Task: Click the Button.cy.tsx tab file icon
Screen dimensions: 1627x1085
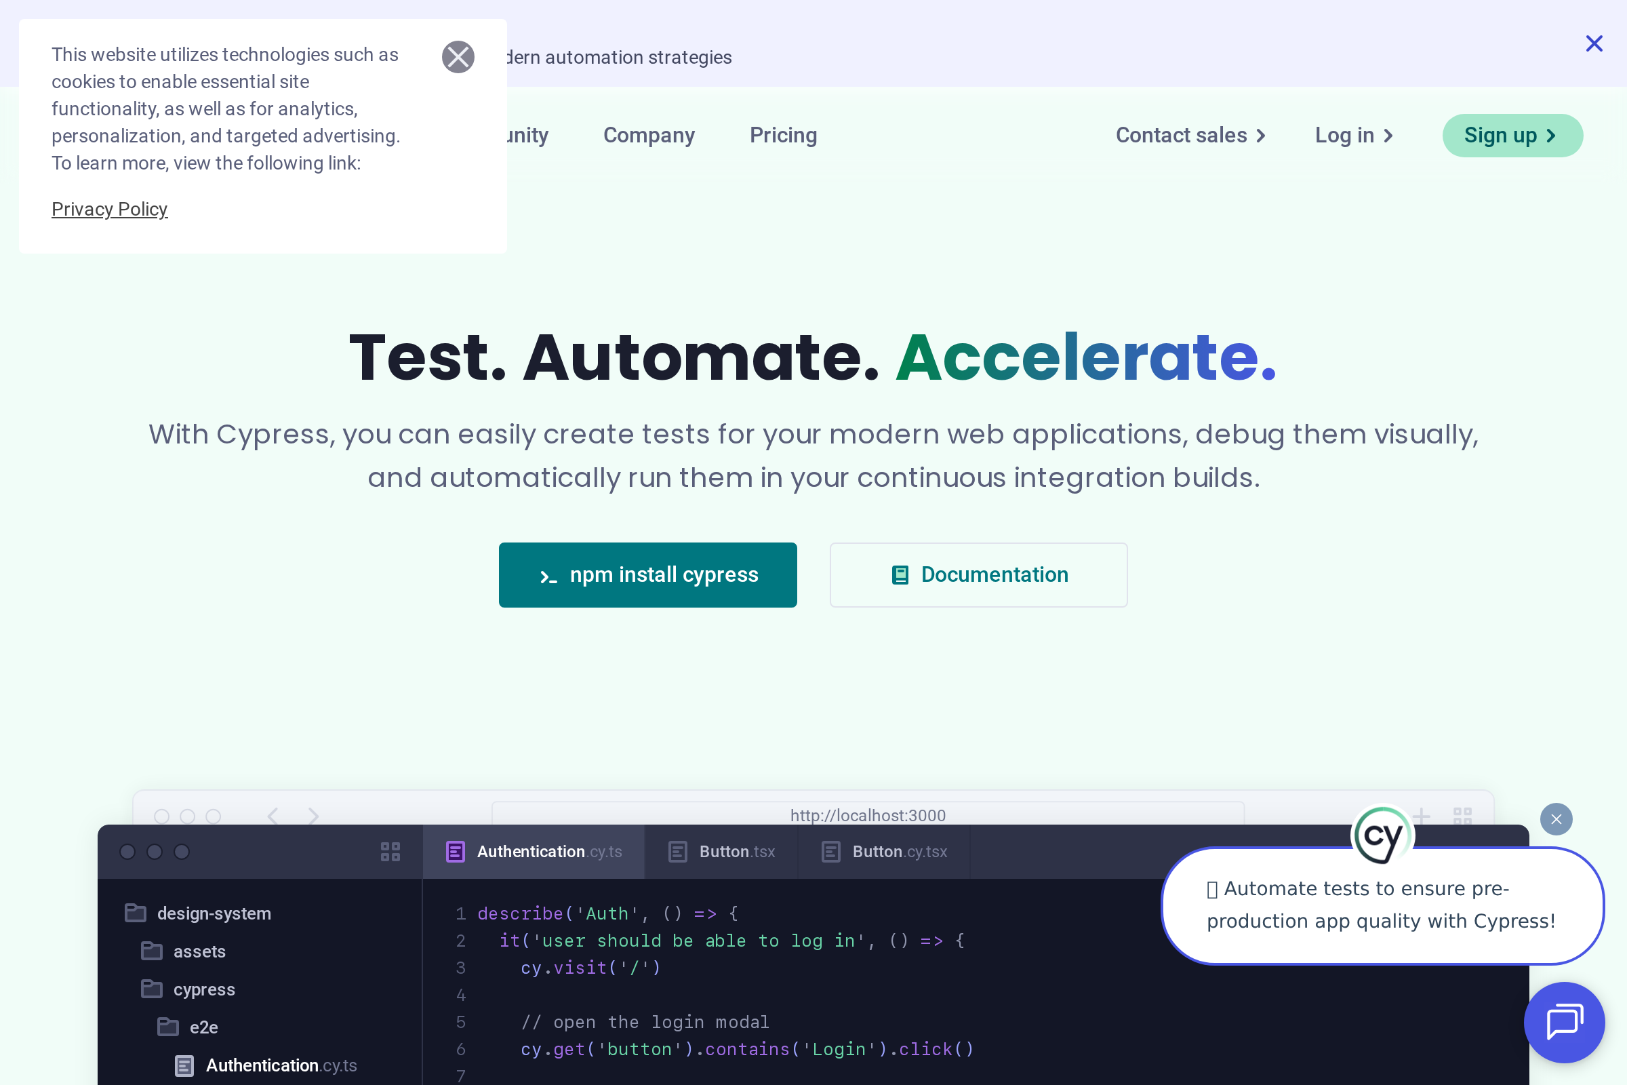Action: point(831,852)
